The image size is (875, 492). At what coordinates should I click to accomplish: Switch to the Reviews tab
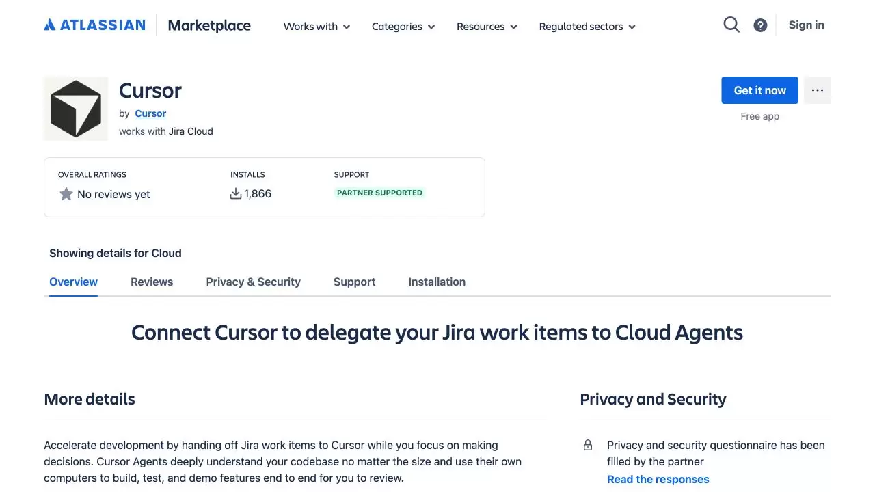point(152,282)
